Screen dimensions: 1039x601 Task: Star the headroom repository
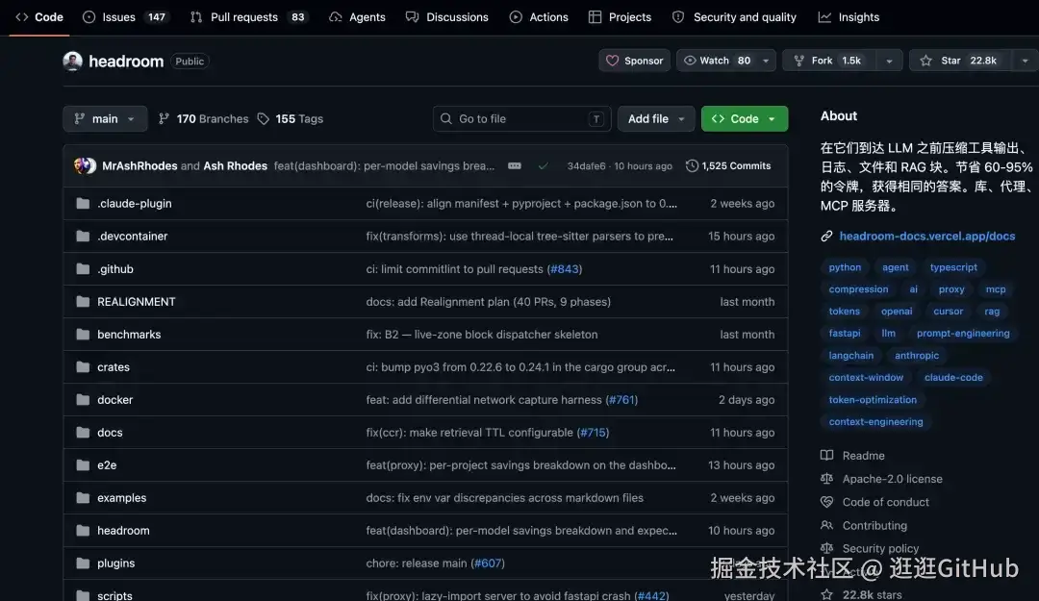[961, 61]
